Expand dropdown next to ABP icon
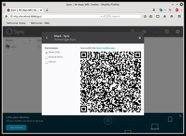Viewport: 186px width, 136px height. point(181,10)
